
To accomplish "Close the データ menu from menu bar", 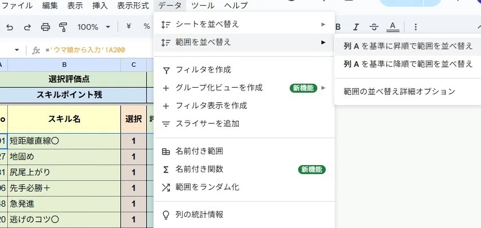I will 170,6.
